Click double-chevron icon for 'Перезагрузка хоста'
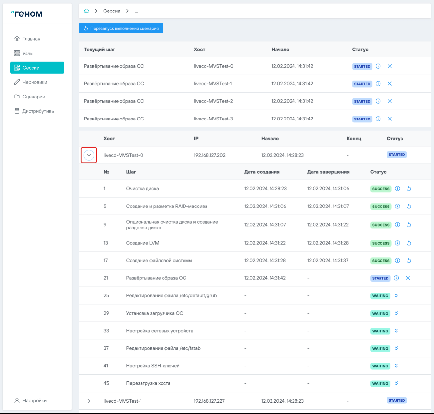This screenshot has width=434, height=414. [x=396, y=383]
